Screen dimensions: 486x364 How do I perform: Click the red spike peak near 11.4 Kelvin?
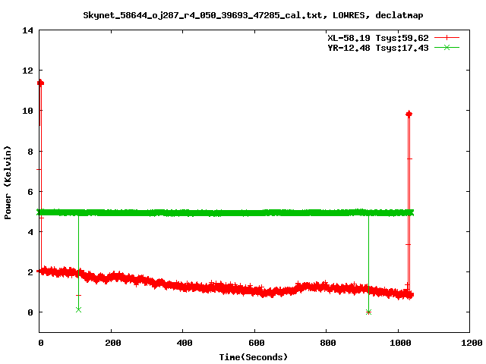40,83
